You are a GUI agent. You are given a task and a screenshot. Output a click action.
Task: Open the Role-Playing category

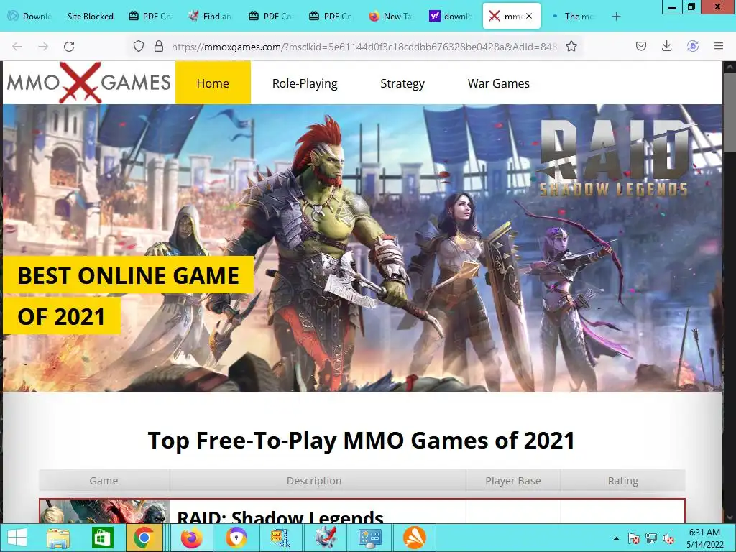tap(305, 83)
